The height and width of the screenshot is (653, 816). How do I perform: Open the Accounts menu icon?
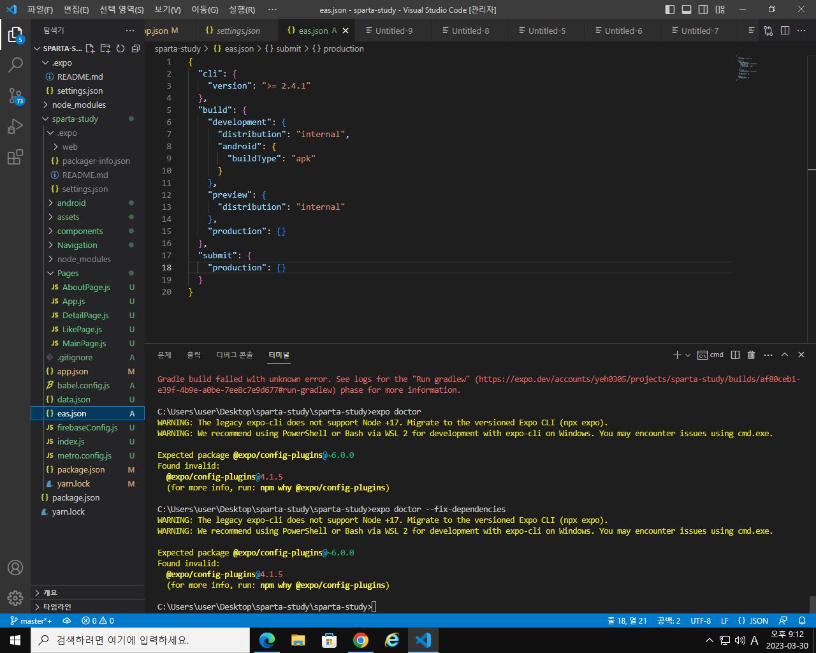tap(15, 568)
